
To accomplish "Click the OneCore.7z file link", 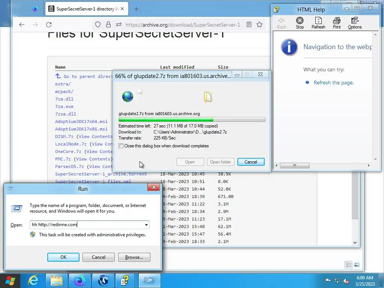I will click(x=68, y=151).
